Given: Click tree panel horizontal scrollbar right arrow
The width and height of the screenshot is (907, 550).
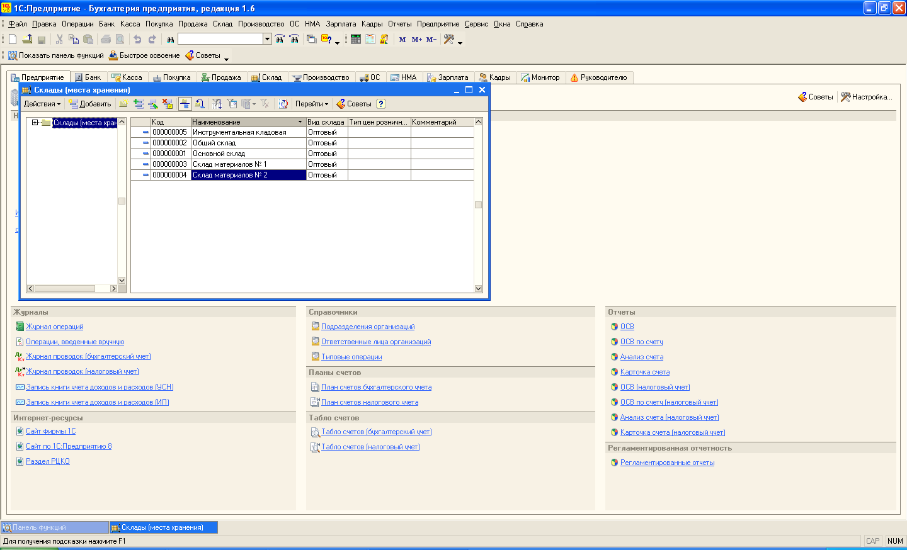Looking at the screenshot, I should click(113, 288).
